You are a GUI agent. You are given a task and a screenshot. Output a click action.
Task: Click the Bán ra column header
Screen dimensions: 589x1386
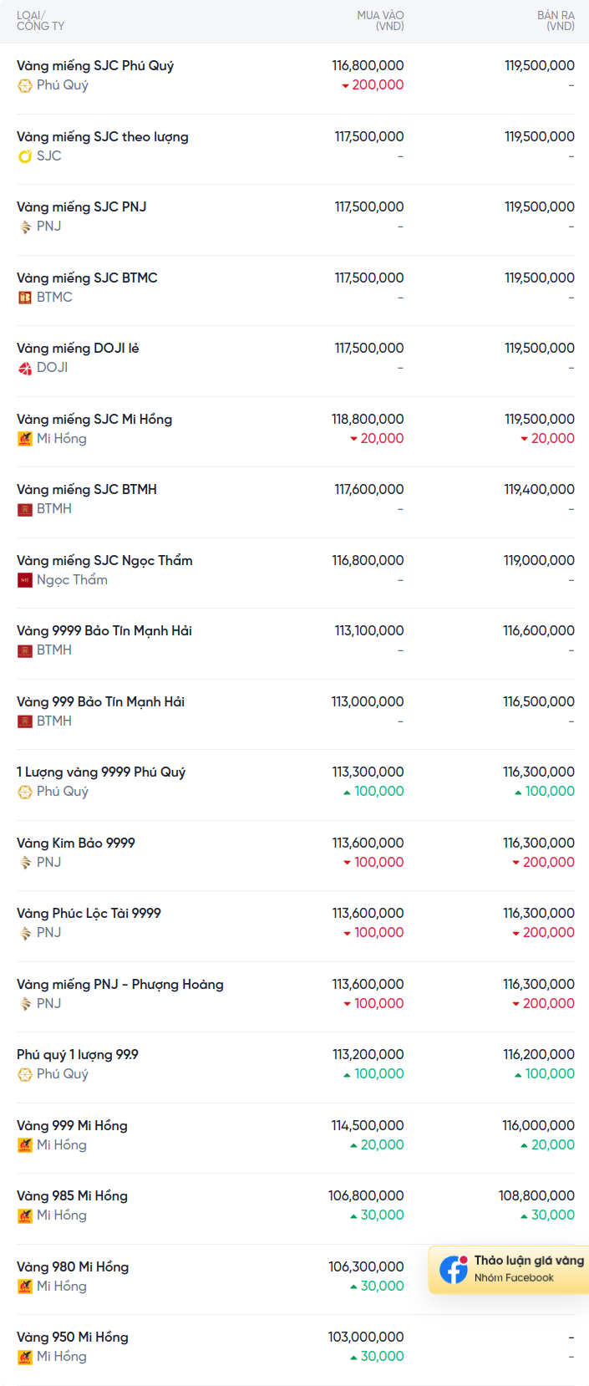[556, 20]
